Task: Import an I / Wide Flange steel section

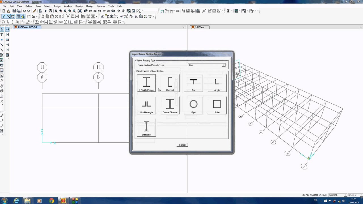Action: [146, 83]
